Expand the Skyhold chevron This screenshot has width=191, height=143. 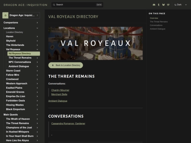37,41
